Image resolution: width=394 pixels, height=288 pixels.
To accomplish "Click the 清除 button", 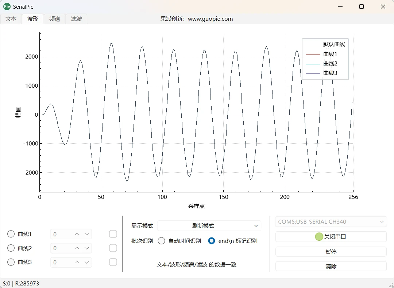I will coord(331,266).
